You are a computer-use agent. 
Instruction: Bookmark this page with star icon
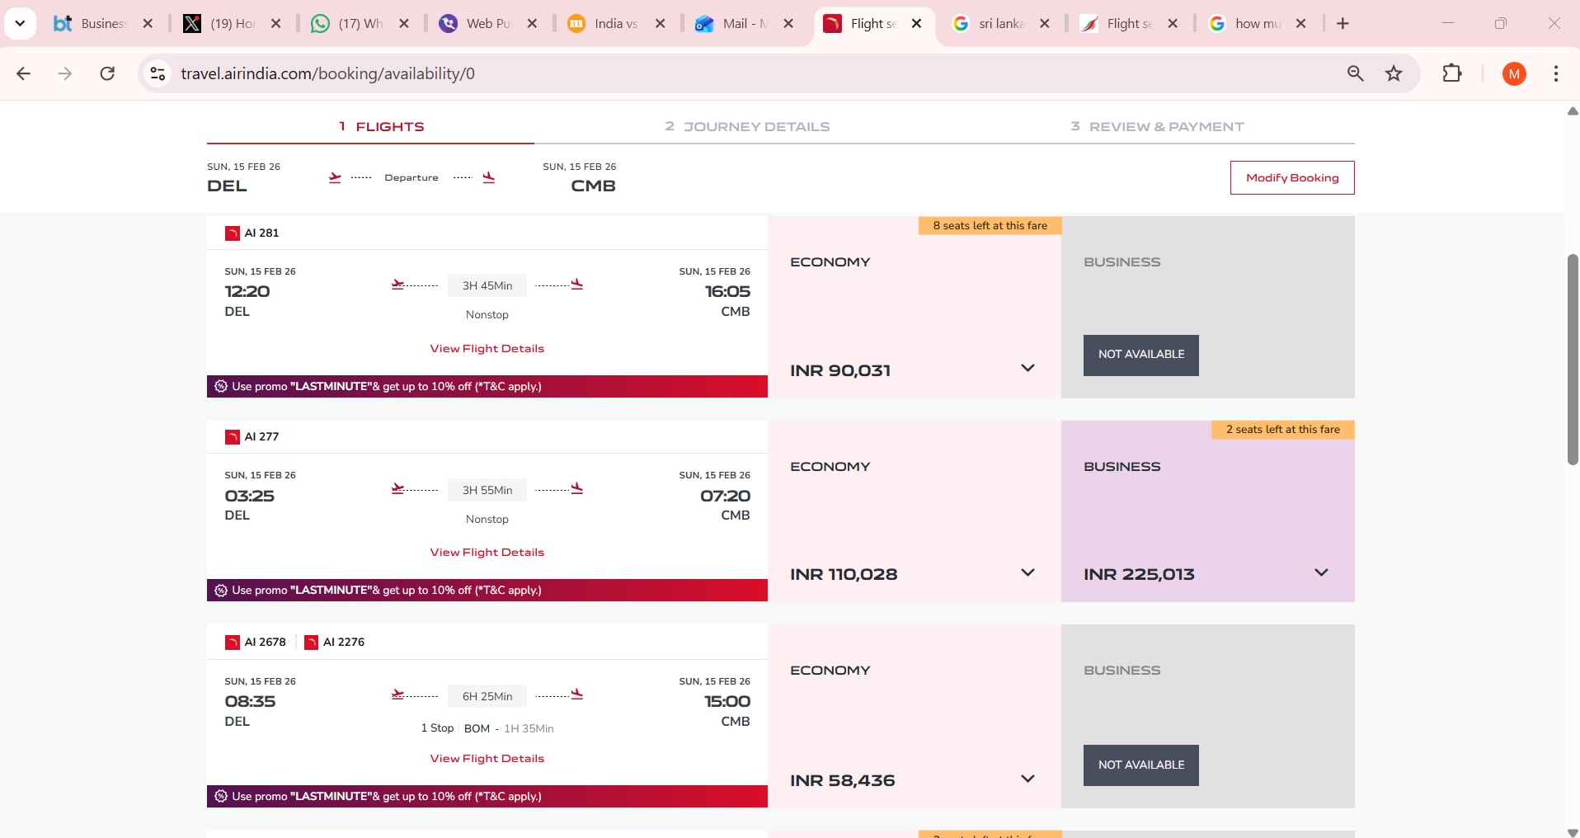click(x=1394, y=73)
